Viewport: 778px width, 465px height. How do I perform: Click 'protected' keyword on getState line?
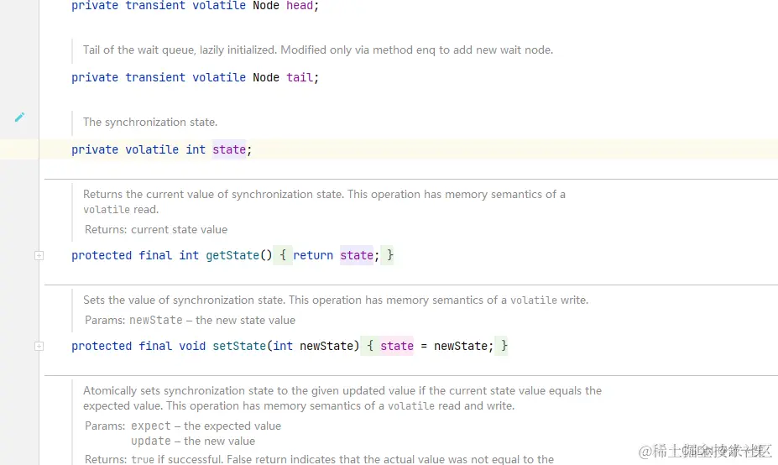(102, 255)
